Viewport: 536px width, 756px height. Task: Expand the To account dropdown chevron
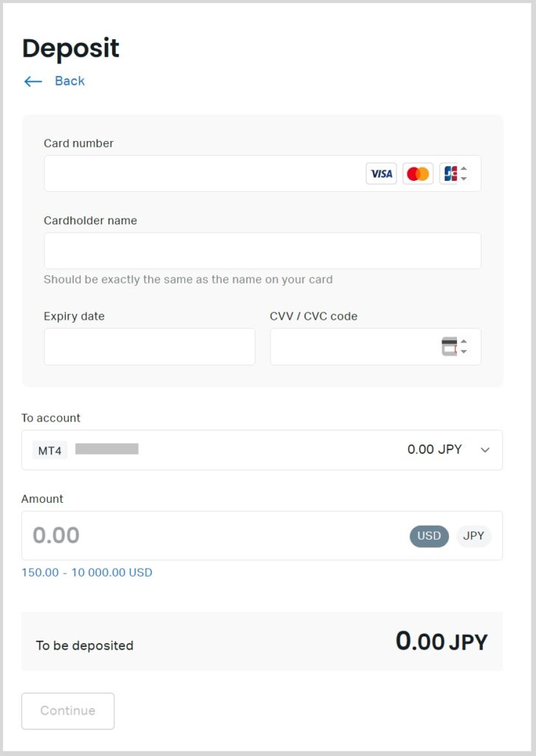[x=484, y=450]
